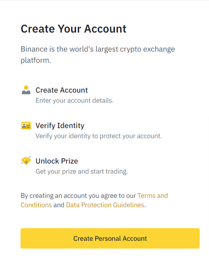The width and height of the screenshot is (209, 256).
Task: Select the Unlock Prize step title
Action: pos(57,161)
